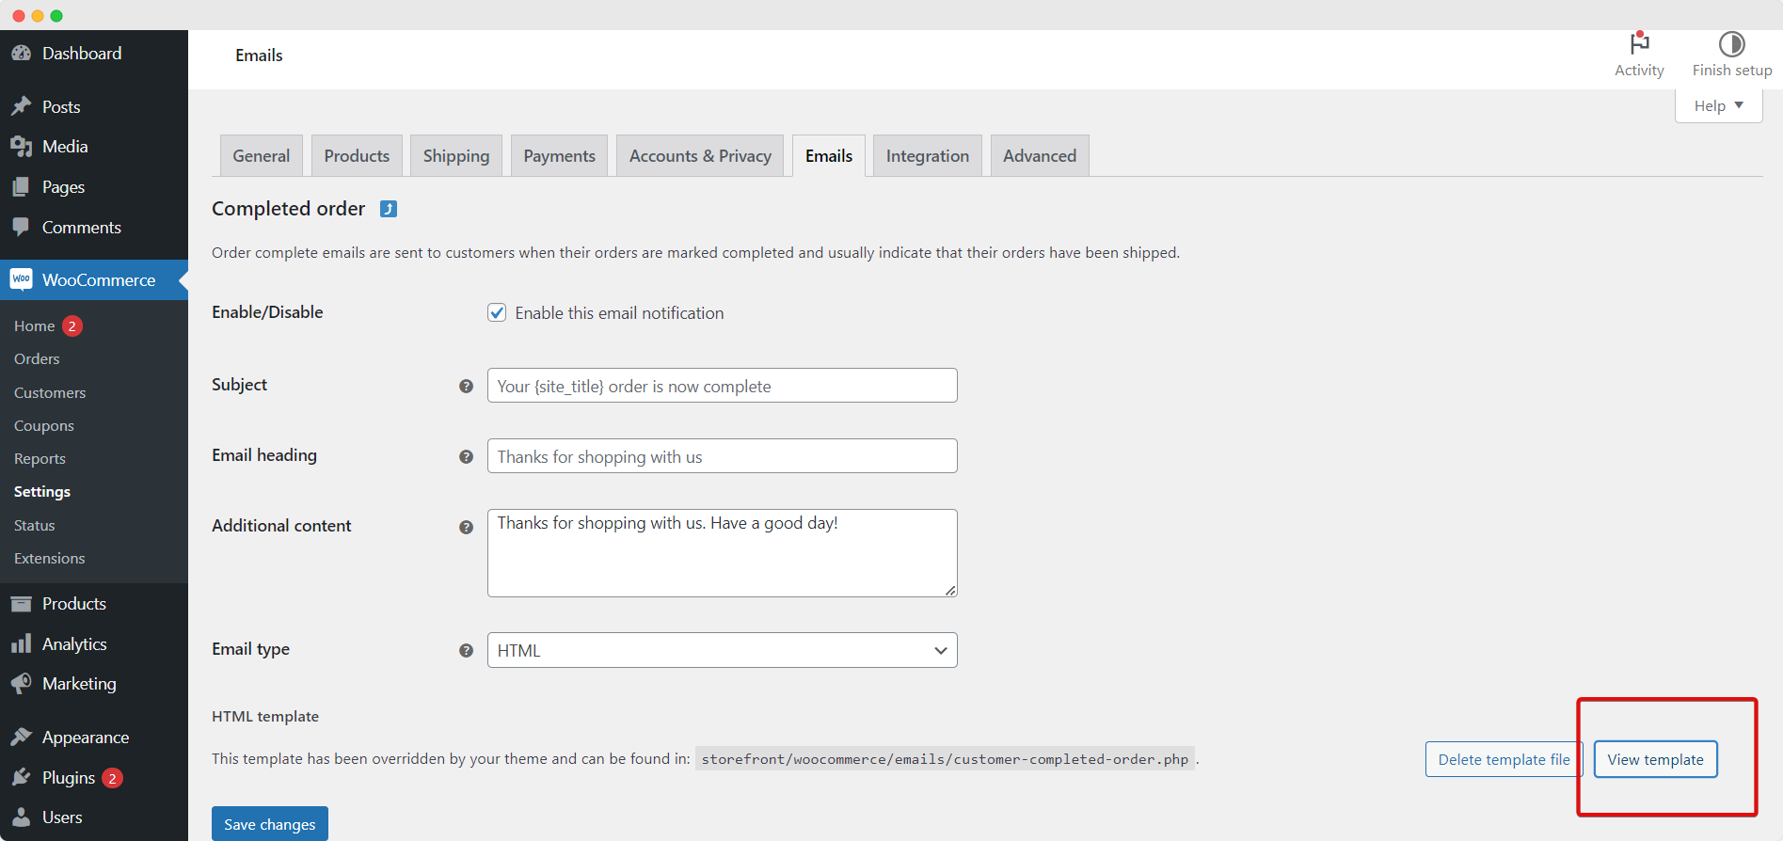Open Customers submenu link
This screenshot has height=841, width=1783.
50,392
